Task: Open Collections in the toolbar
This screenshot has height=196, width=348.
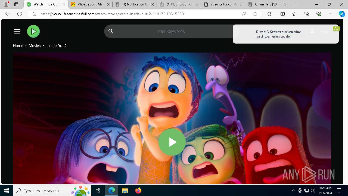Action: pyautogui.click(x=307, y=14)
